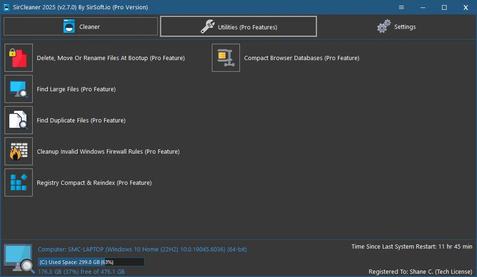This screenshot has width=477, height=277.
Task: Click "Compact Browser Databases (Pro Feature)" label
Action: point(302,58)
